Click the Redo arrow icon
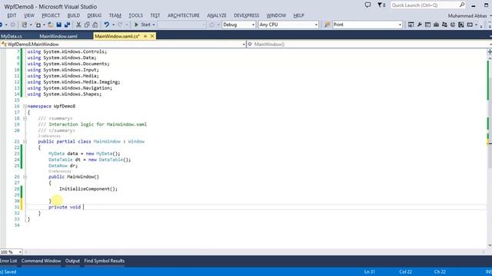 pos(120,25)
